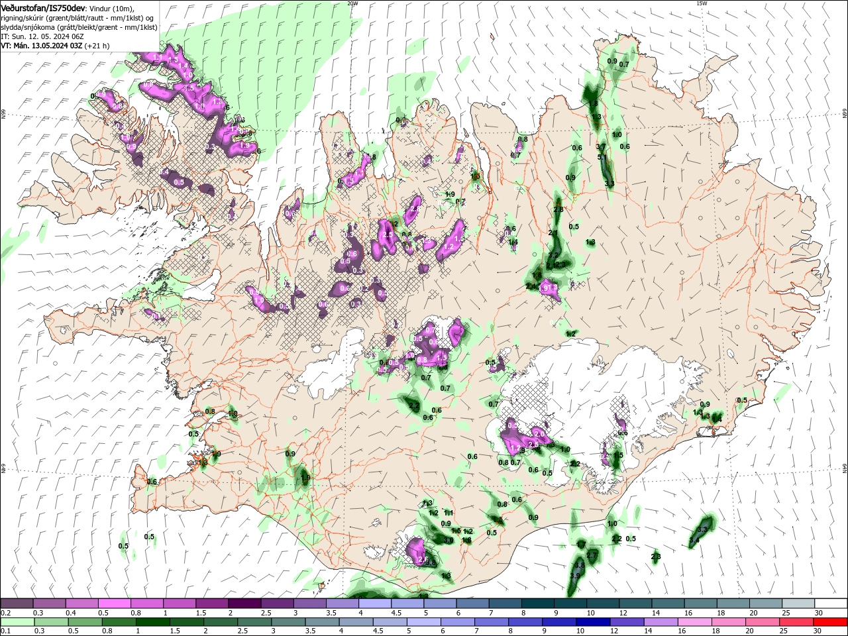The height and width of the screenshot is (636, 848).
Task: Click the 5.1 precipitation value in northeast
Action: [x=602, y=157]
